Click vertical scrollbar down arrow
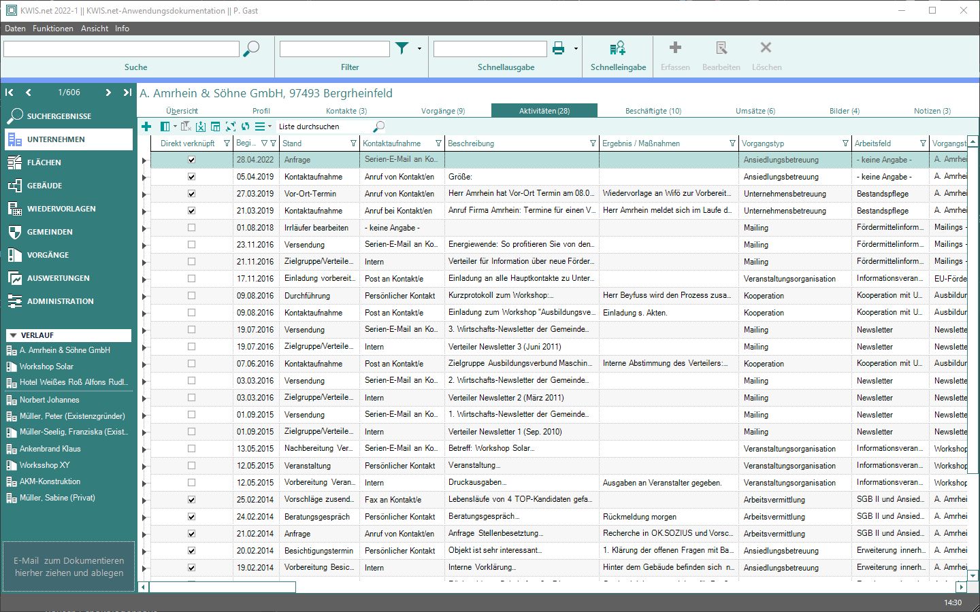This screenshot has height=612, width=980. tap(973, 575)
